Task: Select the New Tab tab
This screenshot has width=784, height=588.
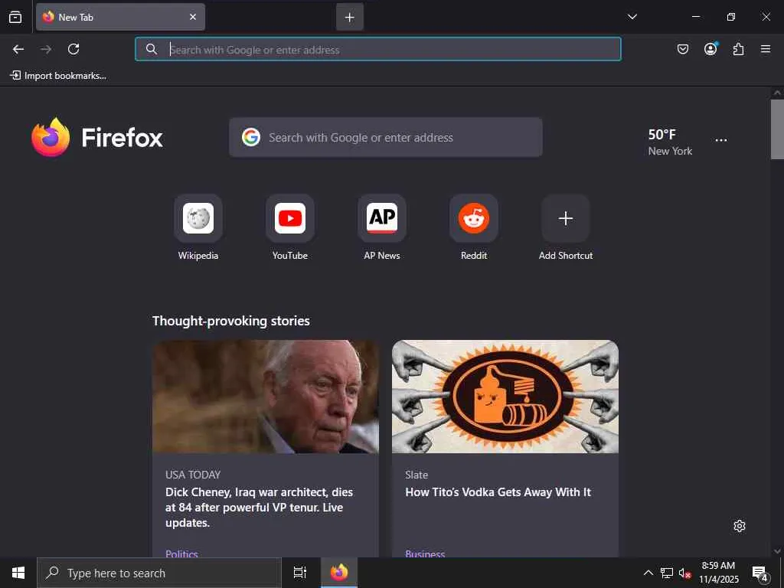Action: click(x=120, y=17)
